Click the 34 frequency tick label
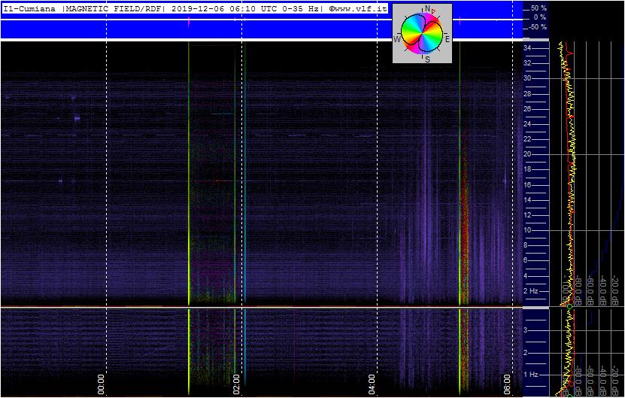This screenshot has height=398, width=625. (x=527, y=48)
